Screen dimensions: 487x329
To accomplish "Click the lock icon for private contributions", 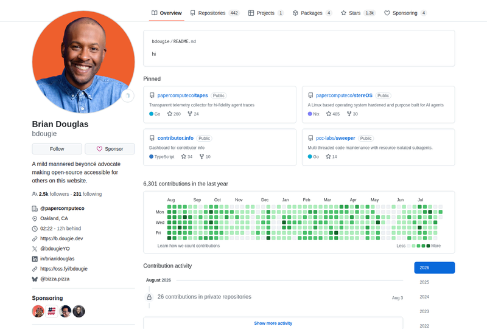I will tap(149, 297).
